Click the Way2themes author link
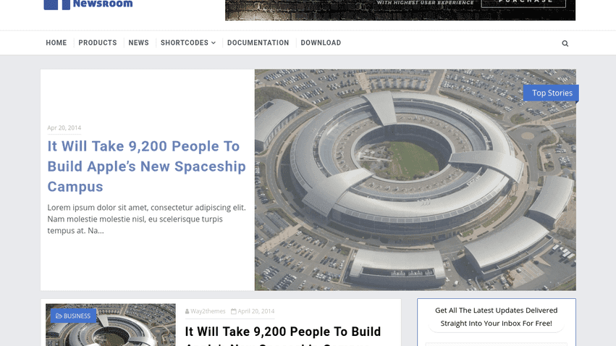This screenshot has height=346, width=616. click(208, 311)
